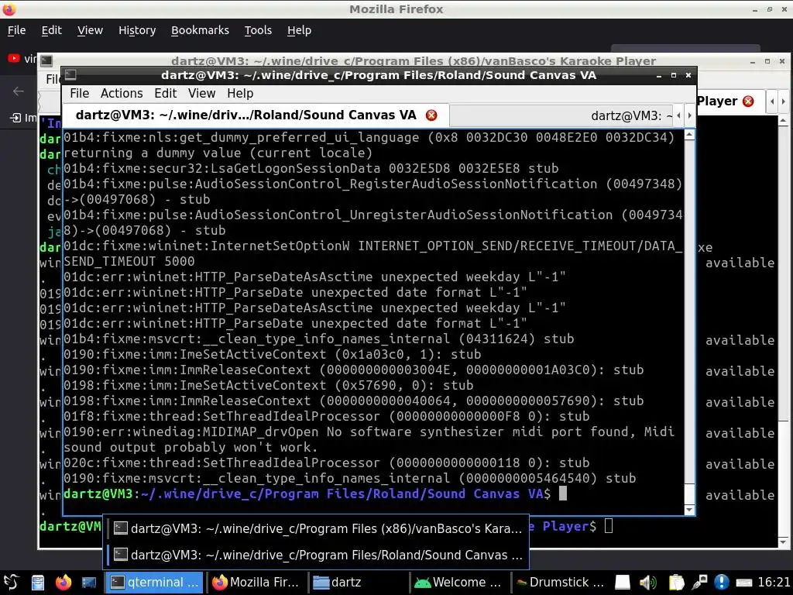Open Firefox History menu
The image size is (793, 595).
click(x=137, y=30)
